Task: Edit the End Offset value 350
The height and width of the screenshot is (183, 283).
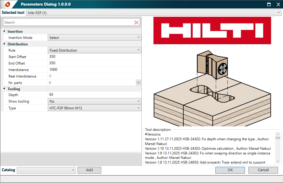Action: [x=94, y=63]
